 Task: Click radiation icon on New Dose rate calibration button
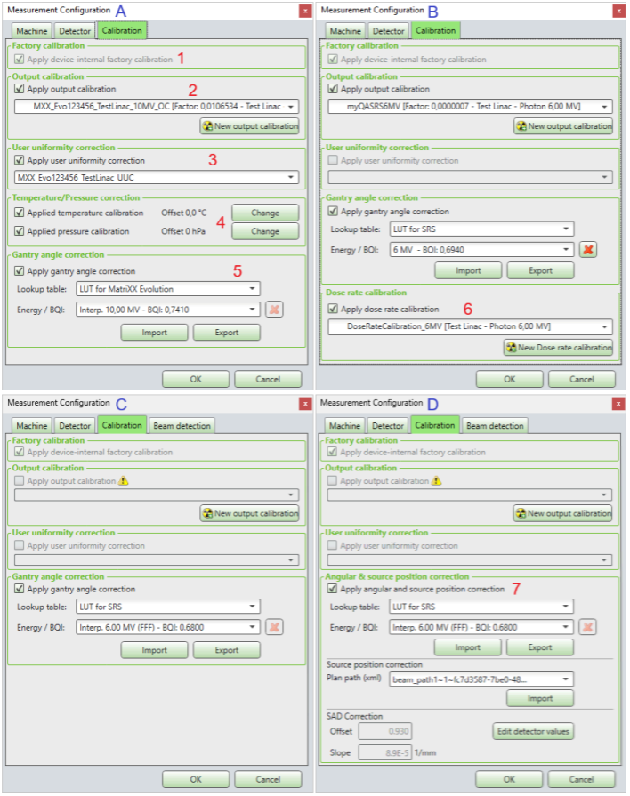pyautogui.click(x=512, y=347)
